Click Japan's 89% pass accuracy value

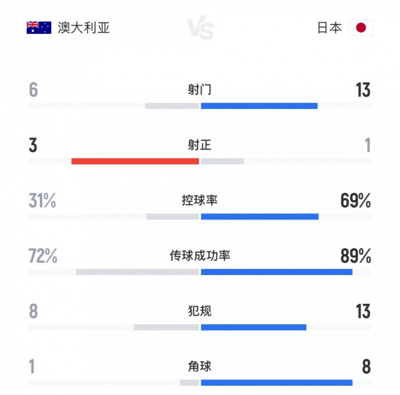point(355,256)
